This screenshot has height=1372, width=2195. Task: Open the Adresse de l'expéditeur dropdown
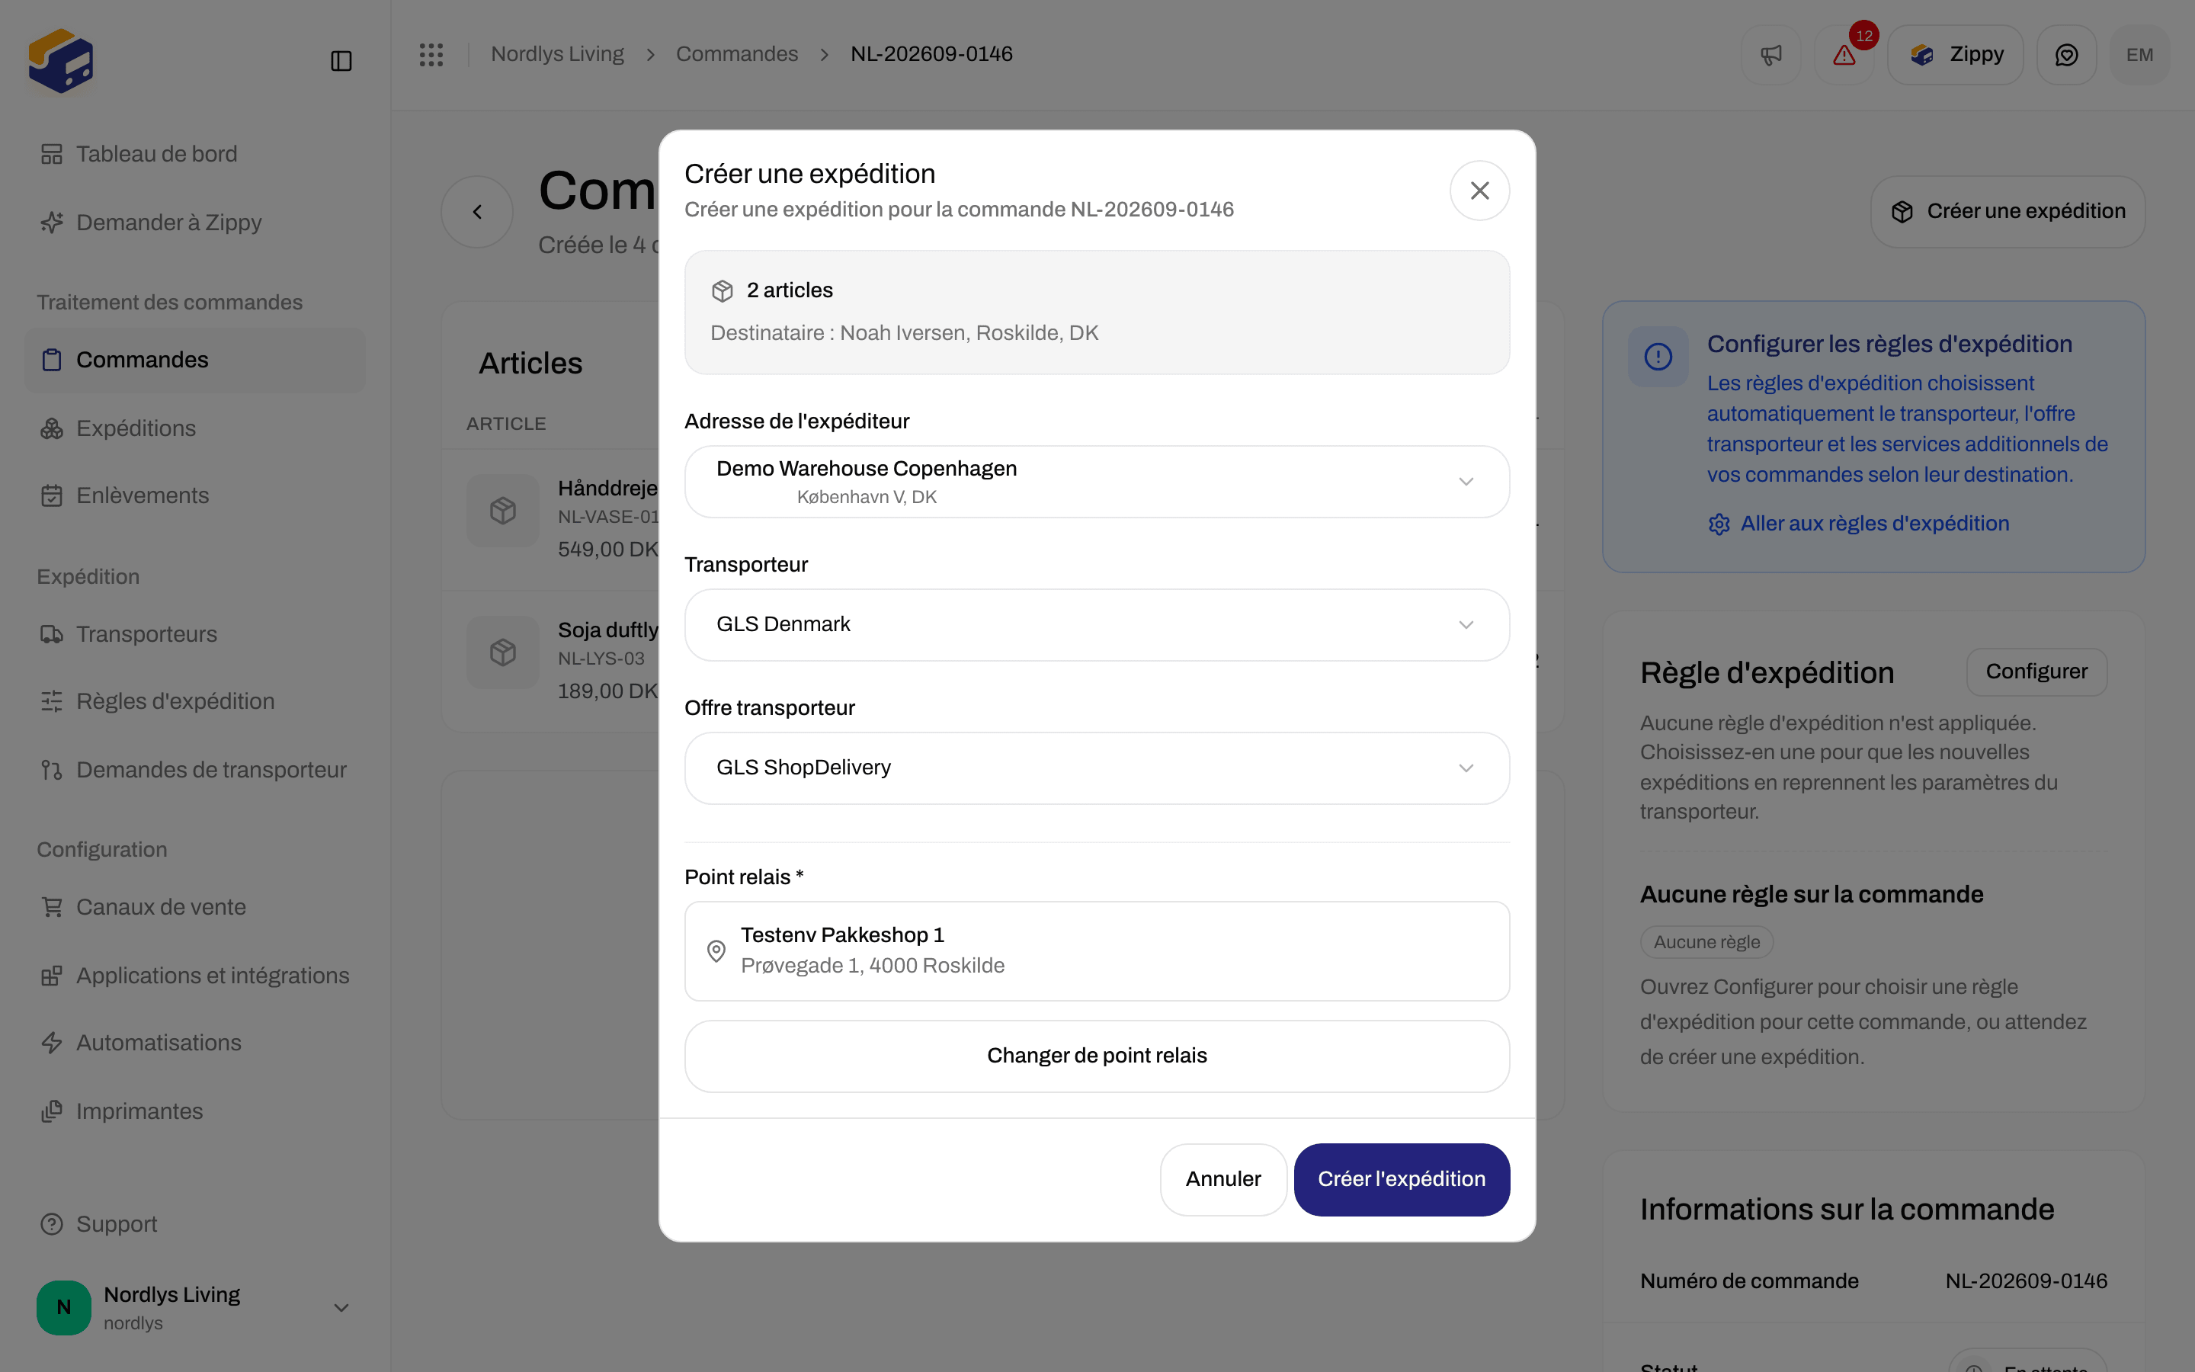[1097, 482]
